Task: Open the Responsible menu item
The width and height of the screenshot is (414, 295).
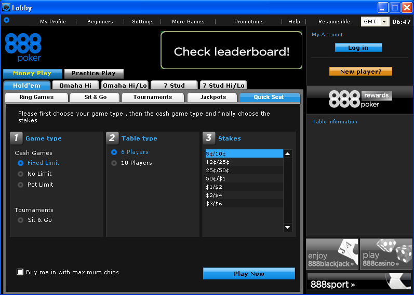Action: tap(334, 22)
